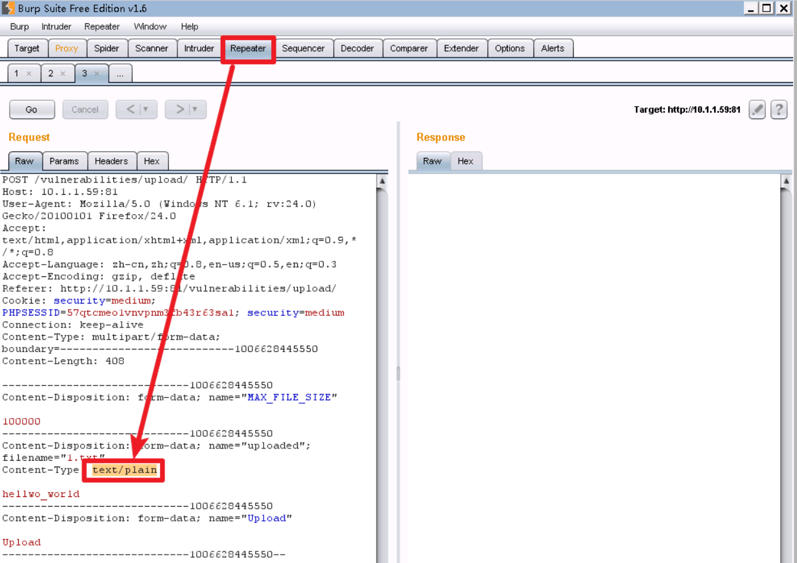The image size is (797, 563).
Task: Switch Response view to Hex tab
Action: [x=466, y=161]
